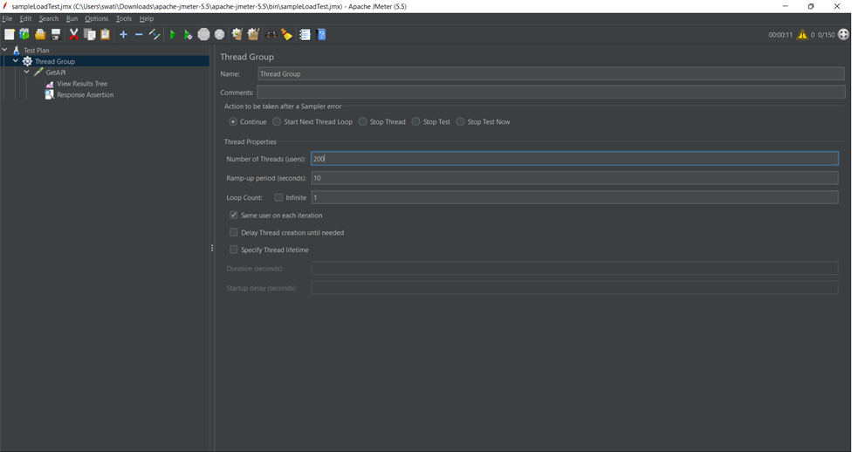Click the Cut scissors icon

click(x=74, y=34)
